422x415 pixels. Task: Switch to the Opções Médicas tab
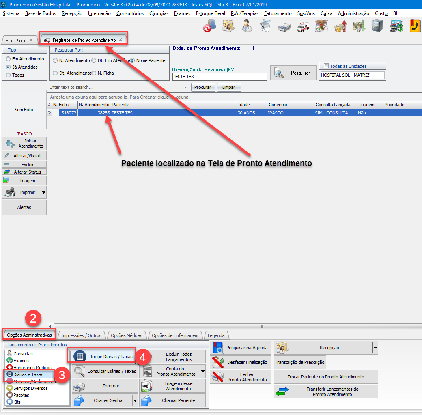[x=127, y=335]
